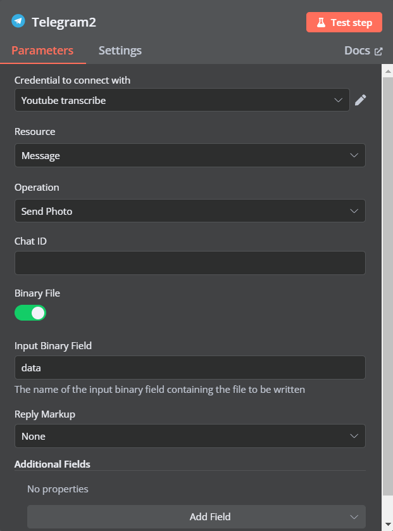The width and height of the screenshot is (393, 531).
Task: Open the Docs link
Action: [363, 51]
